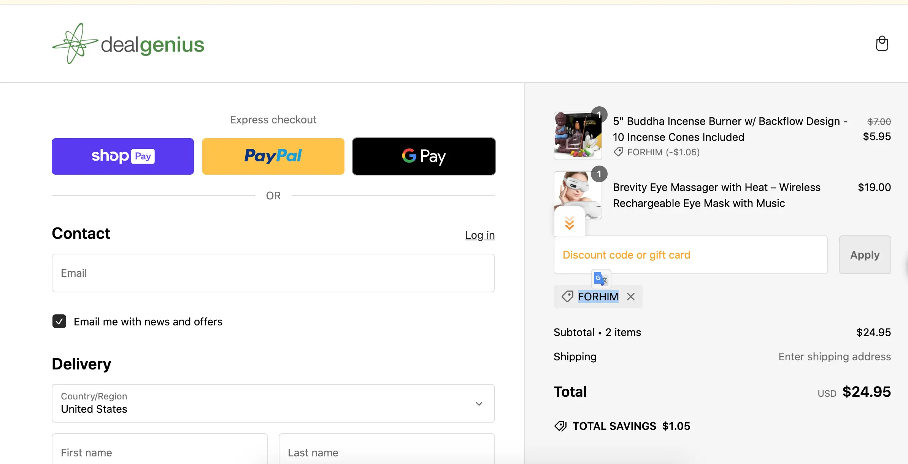Select Google Pay express checkout
This screenshot has height=464, width=908.
424,156
